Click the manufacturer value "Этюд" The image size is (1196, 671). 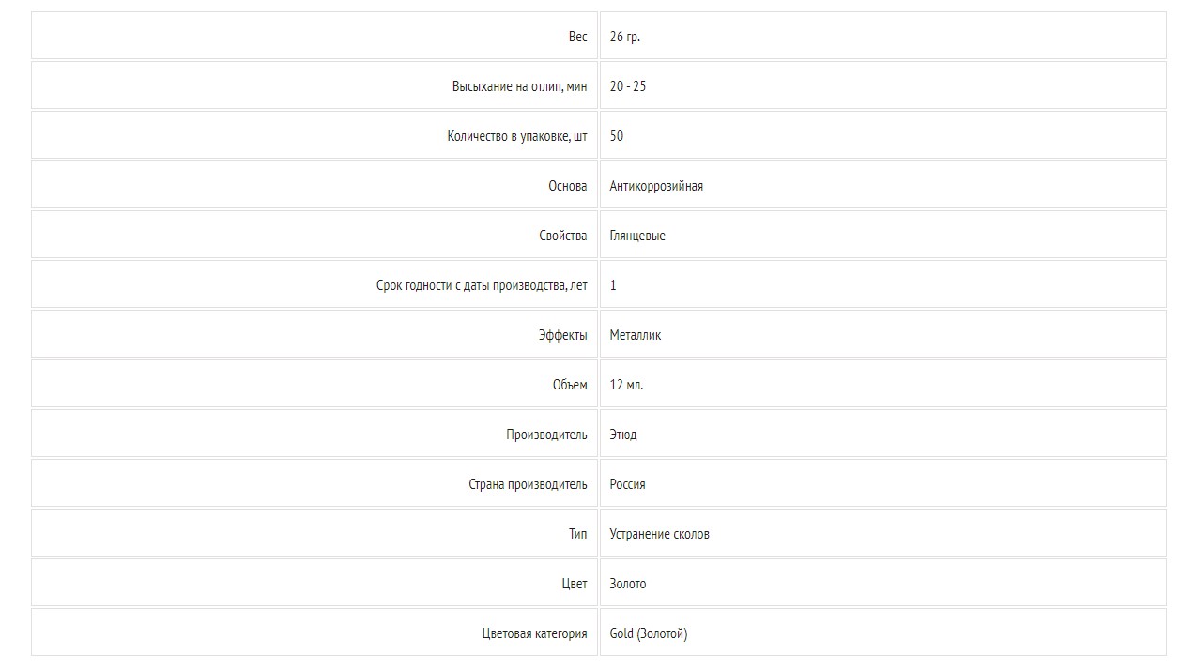click(x=622, y=435)
